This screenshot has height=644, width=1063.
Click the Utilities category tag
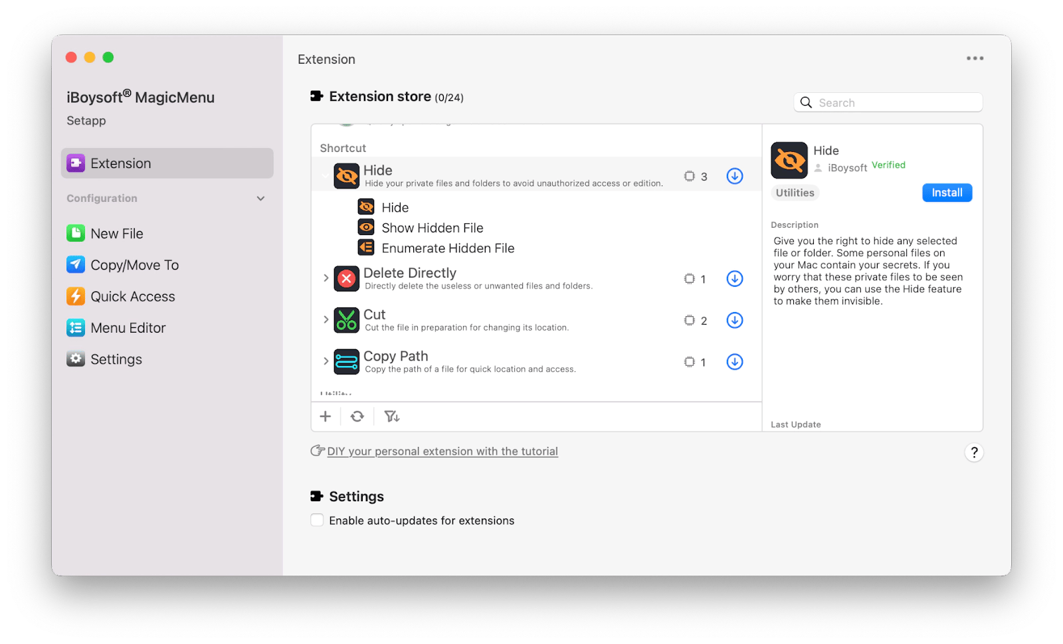pos(795,193)
